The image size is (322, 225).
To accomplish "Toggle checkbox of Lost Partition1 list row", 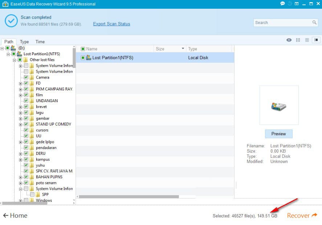I will 83,58.
